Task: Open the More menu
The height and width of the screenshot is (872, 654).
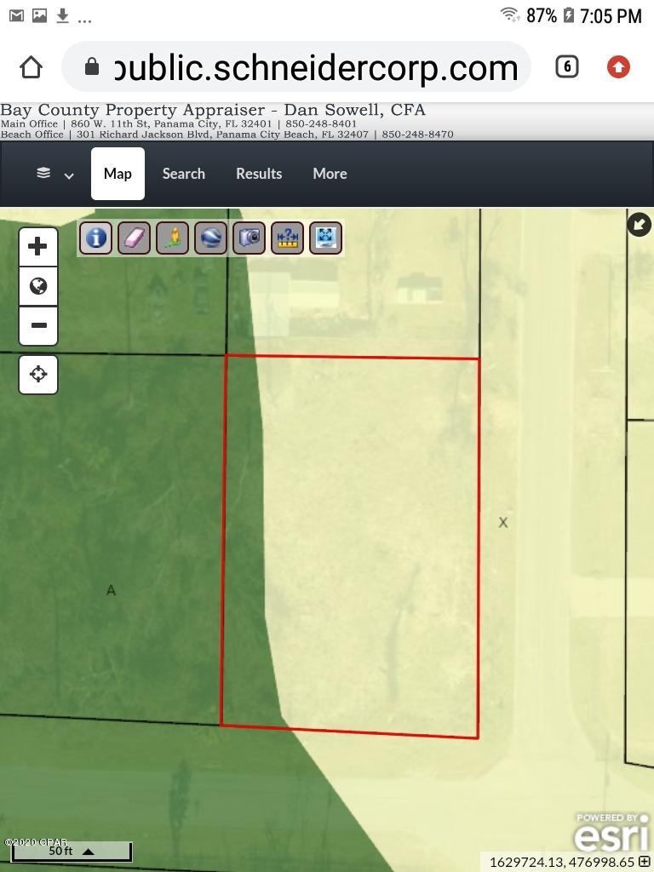Action: tap(330, 174)
